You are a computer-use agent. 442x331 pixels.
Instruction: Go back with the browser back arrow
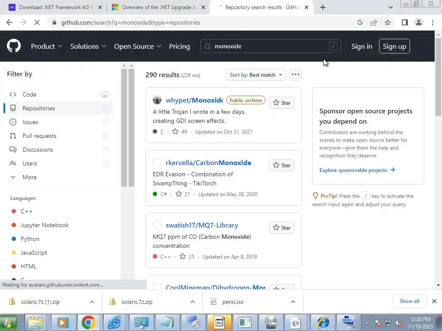pos(9,22)
